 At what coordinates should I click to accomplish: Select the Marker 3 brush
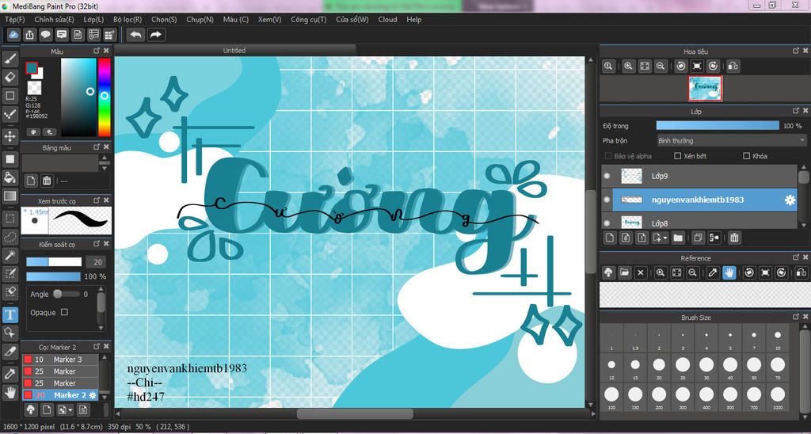[60, 359]
